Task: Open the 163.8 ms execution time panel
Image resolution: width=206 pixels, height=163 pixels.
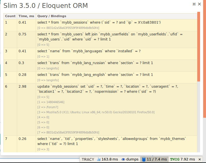Action: (x=107, y=159)
